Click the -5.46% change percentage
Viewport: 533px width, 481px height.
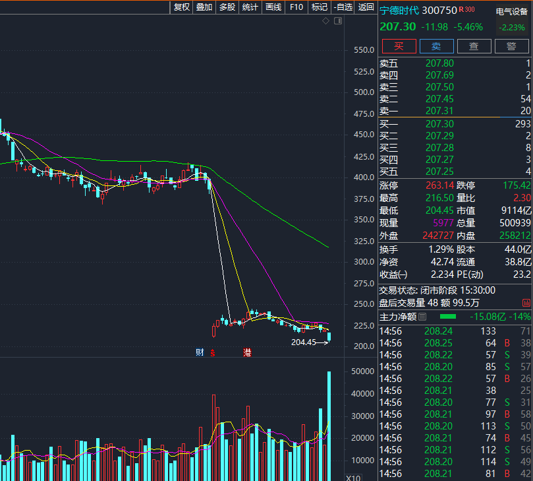point(468,27)
